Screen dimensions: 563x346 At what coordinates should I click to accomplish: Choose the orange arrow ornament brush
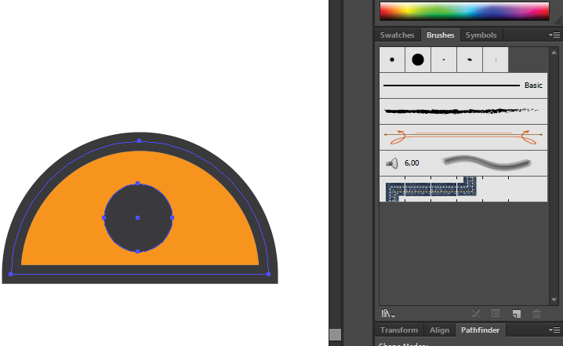pyautogui.click(x=461, y=137)
